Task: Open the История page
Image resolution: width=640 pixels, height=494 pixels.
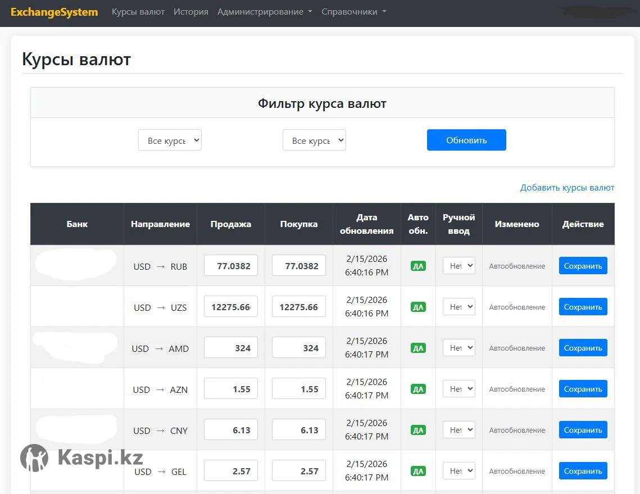Action: (190, 12)
